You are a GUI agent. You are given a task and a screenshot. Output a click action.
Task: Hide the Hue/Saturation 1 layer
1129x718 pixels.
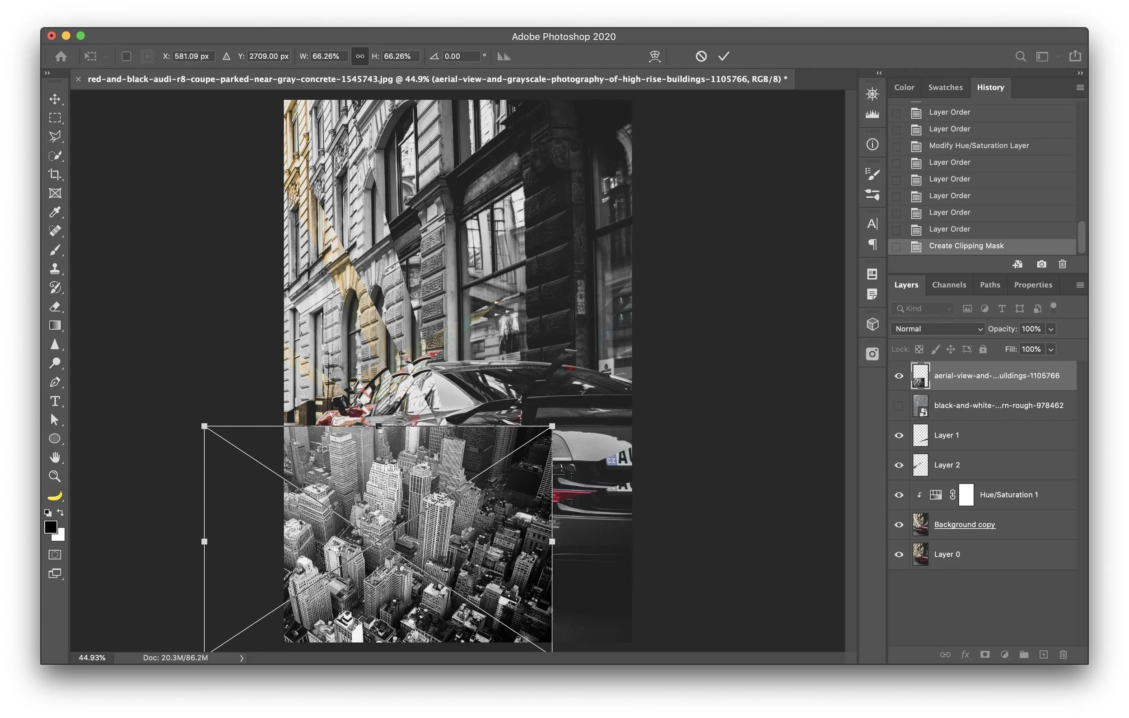tap(898, 495)
